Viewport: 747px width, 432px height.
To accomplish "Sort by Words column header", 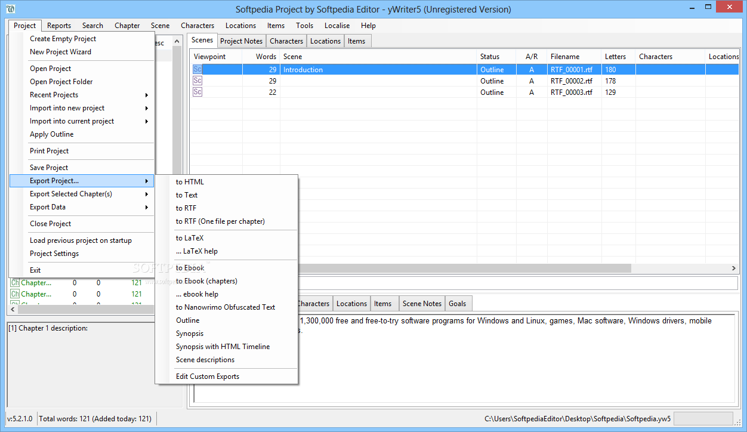I will coord(261,57).
